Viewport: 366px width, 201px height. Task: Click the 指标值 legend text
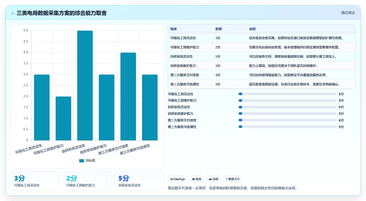(x=90, y=161)
